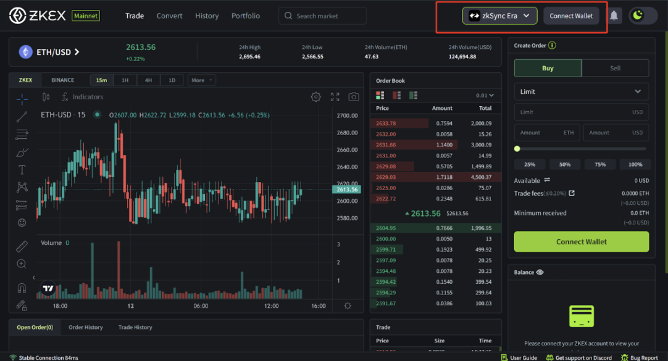
Task: Open chart settings gear icon
Action: 315,97
